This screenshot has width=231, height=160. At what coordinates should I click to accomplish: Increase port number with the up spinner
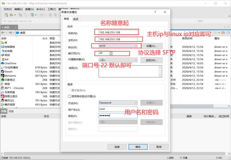(111, 52)
